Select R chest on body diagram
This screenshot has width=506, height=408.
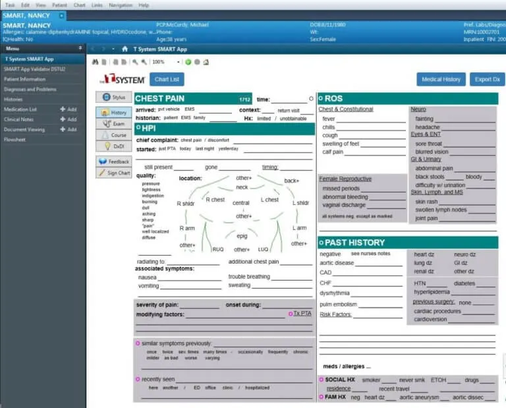click(215, 200)
